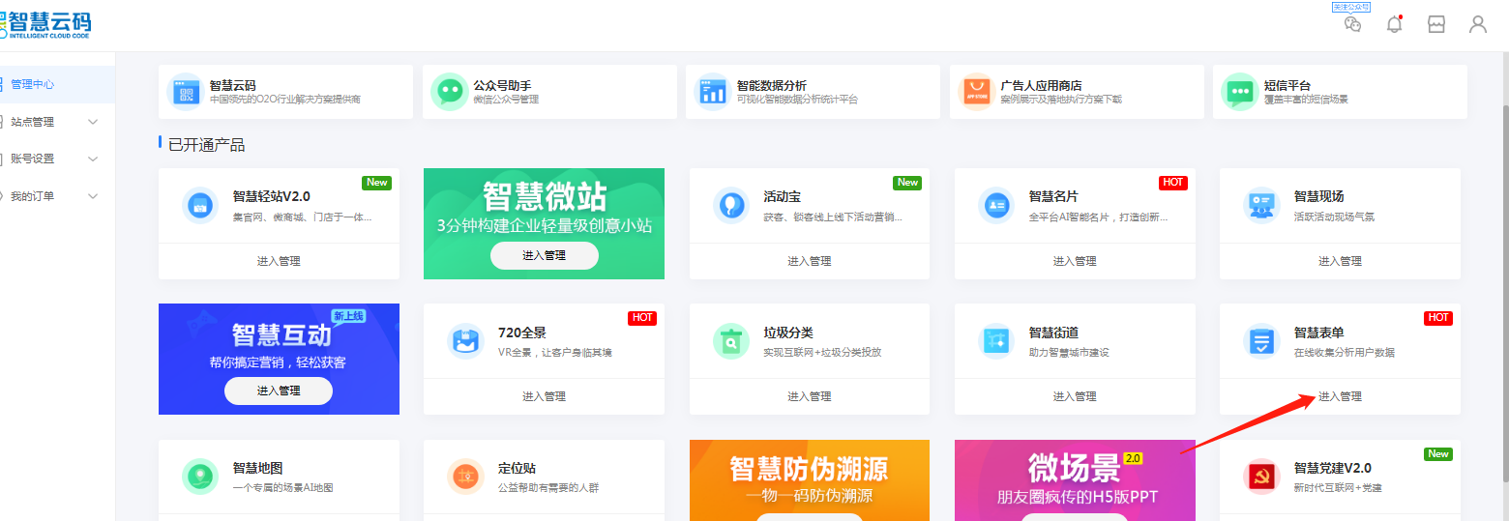The width and height of the screenshot is (1509, 521).
Task: Select the 智慧党建V2.0 party emblem icon
Action: 1260,477
